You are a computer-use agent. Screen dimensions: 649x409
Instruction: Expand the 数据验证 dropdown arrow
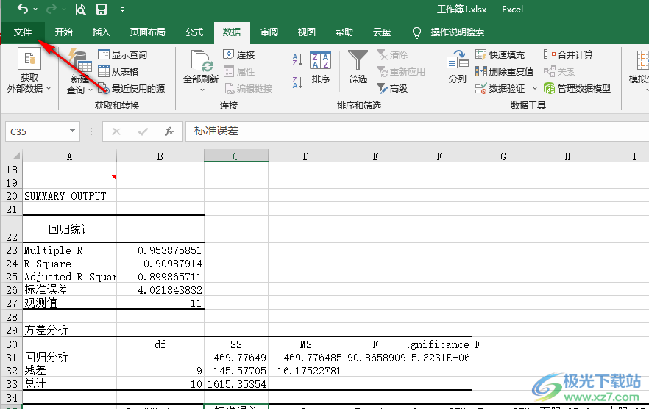[534, 88]
